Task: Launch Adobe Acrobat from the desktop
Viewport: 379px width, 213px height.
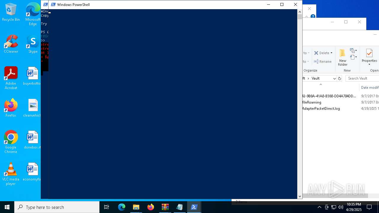Action: click(x=11, y=78)
